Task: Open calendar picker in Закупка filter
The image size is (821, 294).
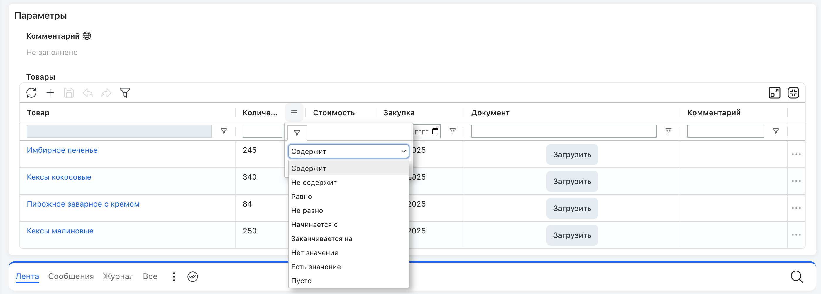Action: click(435, 131)
